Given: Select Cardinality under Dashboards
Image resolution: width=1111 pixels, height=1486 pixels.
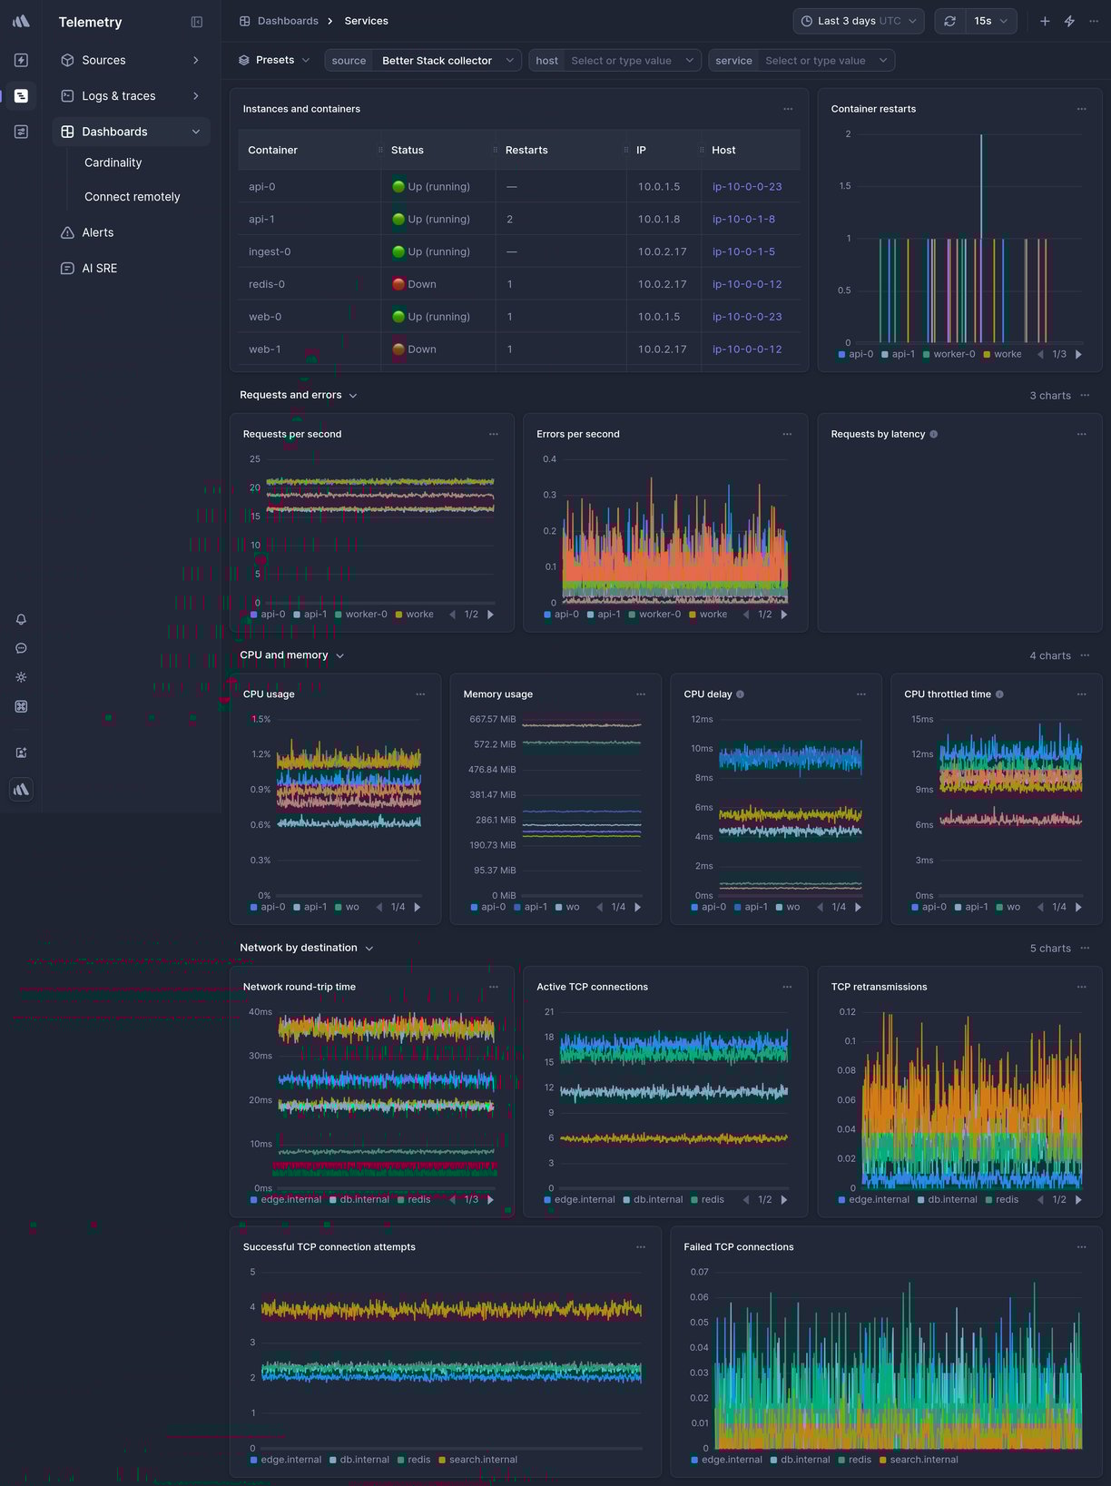Looking at the screenshot, I should (x=113, y=162).
